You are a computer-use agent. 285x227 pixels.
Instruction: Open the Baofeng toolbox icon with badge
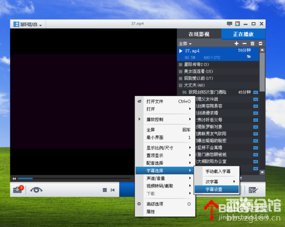pos(18,189)
